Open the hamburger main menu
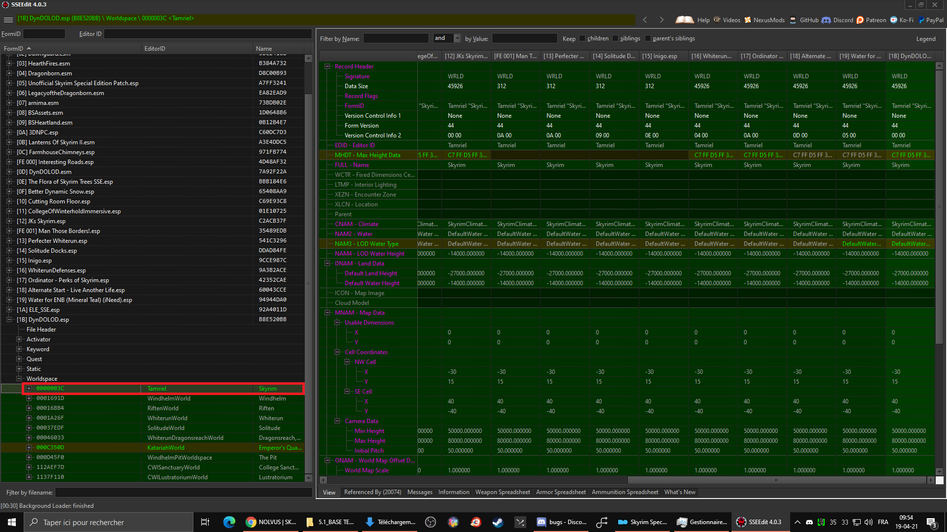Viewport: 947px width, 532px height. click(8, 20)
